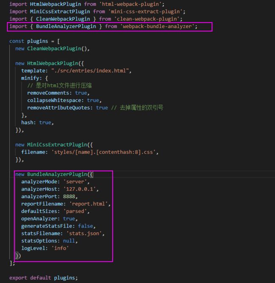Click analyzerMode value 'server'

point(75,182)
